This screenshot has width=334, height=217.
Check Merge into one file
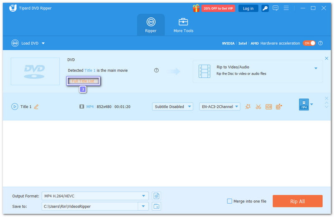(230, 201)
